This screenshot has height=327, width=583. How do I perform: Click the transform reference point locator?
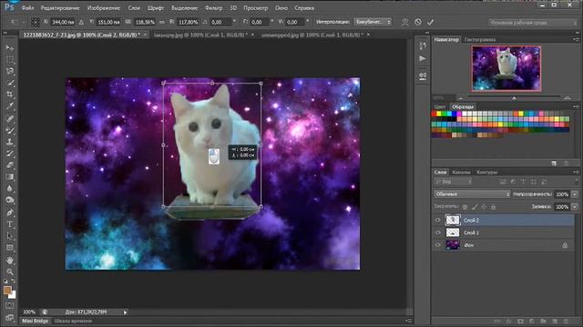coord(35,22)
